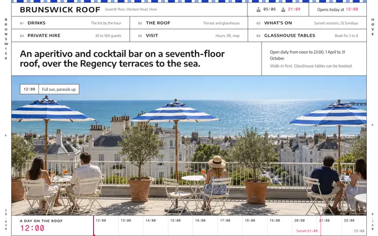Book via Glasshouse Tables link
Viewport: 378px width, 236px height.
pyautogui.click(x=307, y=35)
